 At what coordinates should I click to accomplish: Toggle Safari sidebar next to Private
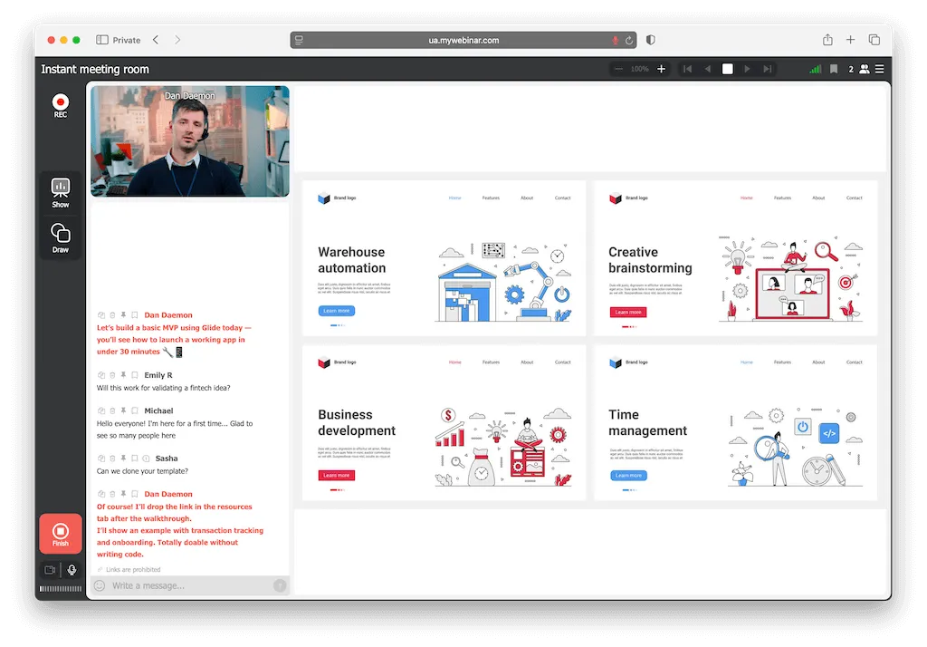coord(102,40)
